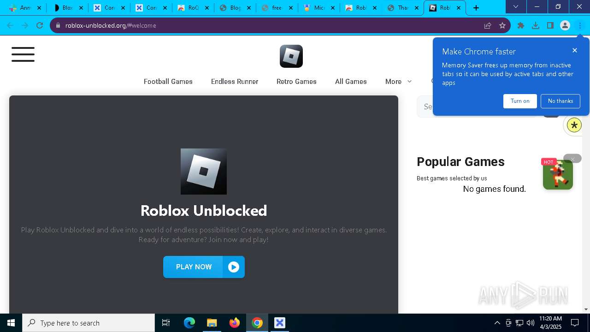Image resolution: width=590 pixels, height=332 pixels.
Task: Click the address bar URL
Action: 111,25
